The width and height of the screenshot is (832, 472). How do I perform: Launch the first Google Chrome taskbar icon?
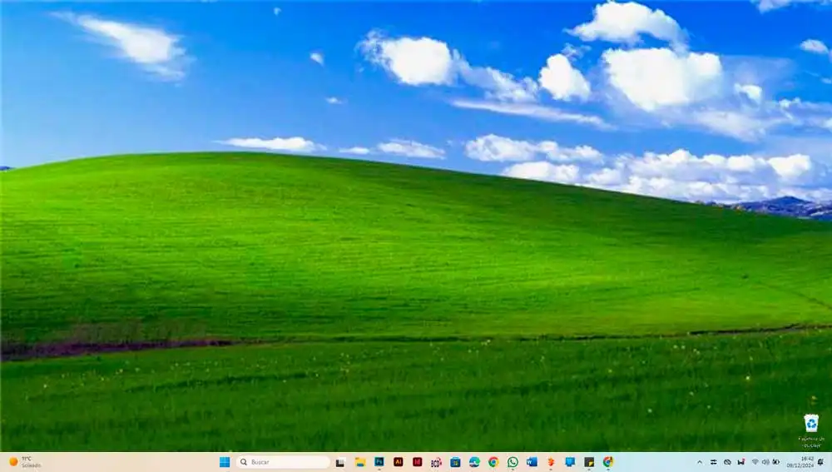(493, 462)
